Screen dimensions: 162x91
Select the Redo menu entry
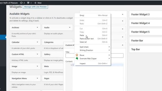point(93,24)
